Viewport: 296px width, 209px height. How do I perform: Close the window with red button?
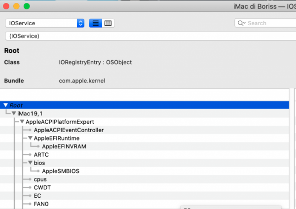coord(6,6)
